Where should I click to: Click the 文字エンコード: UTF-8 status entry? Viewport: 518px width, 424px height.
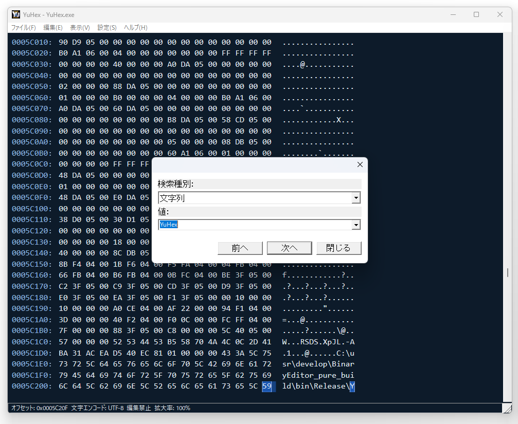97,408
